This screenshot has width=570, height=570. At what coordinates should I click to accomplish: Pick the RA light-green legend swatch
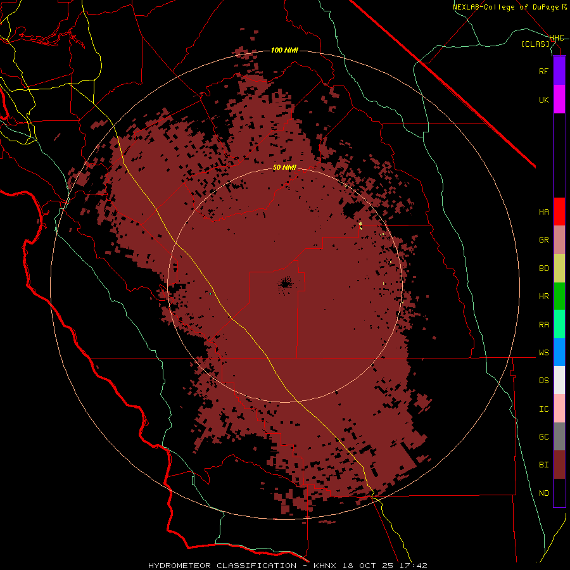559,324
